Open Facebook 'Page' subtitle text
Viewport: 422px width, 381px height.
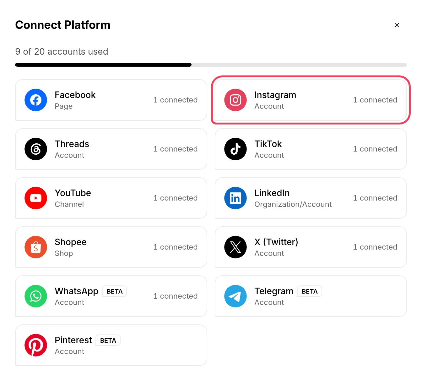click(x=64, y=106)
